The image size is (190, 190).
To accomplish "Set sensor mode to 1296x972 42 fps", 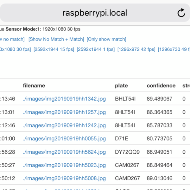I will click(136, 49).
